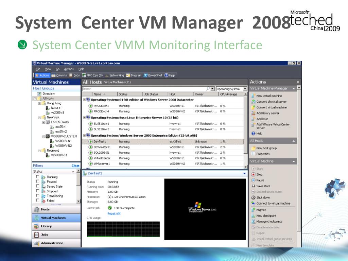Click the Windows Server 2003 console thumbnail
The width and height of the screenshot is (348, 261).
click(x=205, y=209)
